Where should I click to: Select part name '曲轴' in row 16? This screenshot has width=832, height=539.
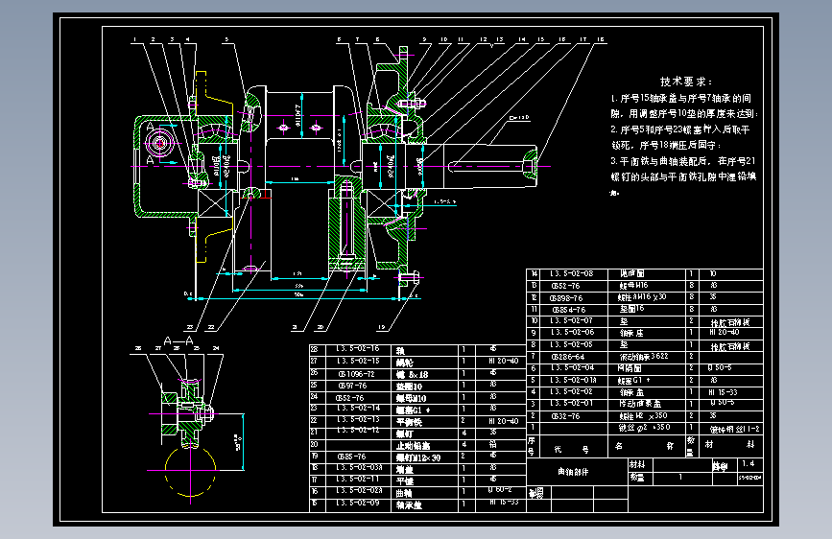404,493
